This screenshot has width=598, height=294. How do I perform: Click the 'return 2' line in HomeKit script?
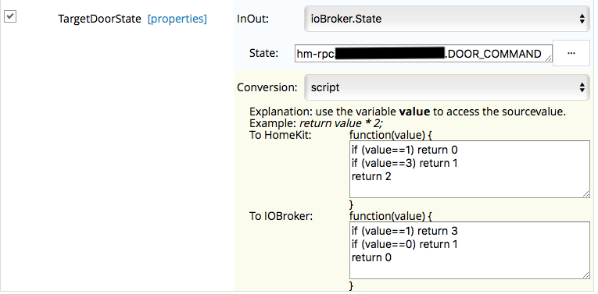pos(371,176)
